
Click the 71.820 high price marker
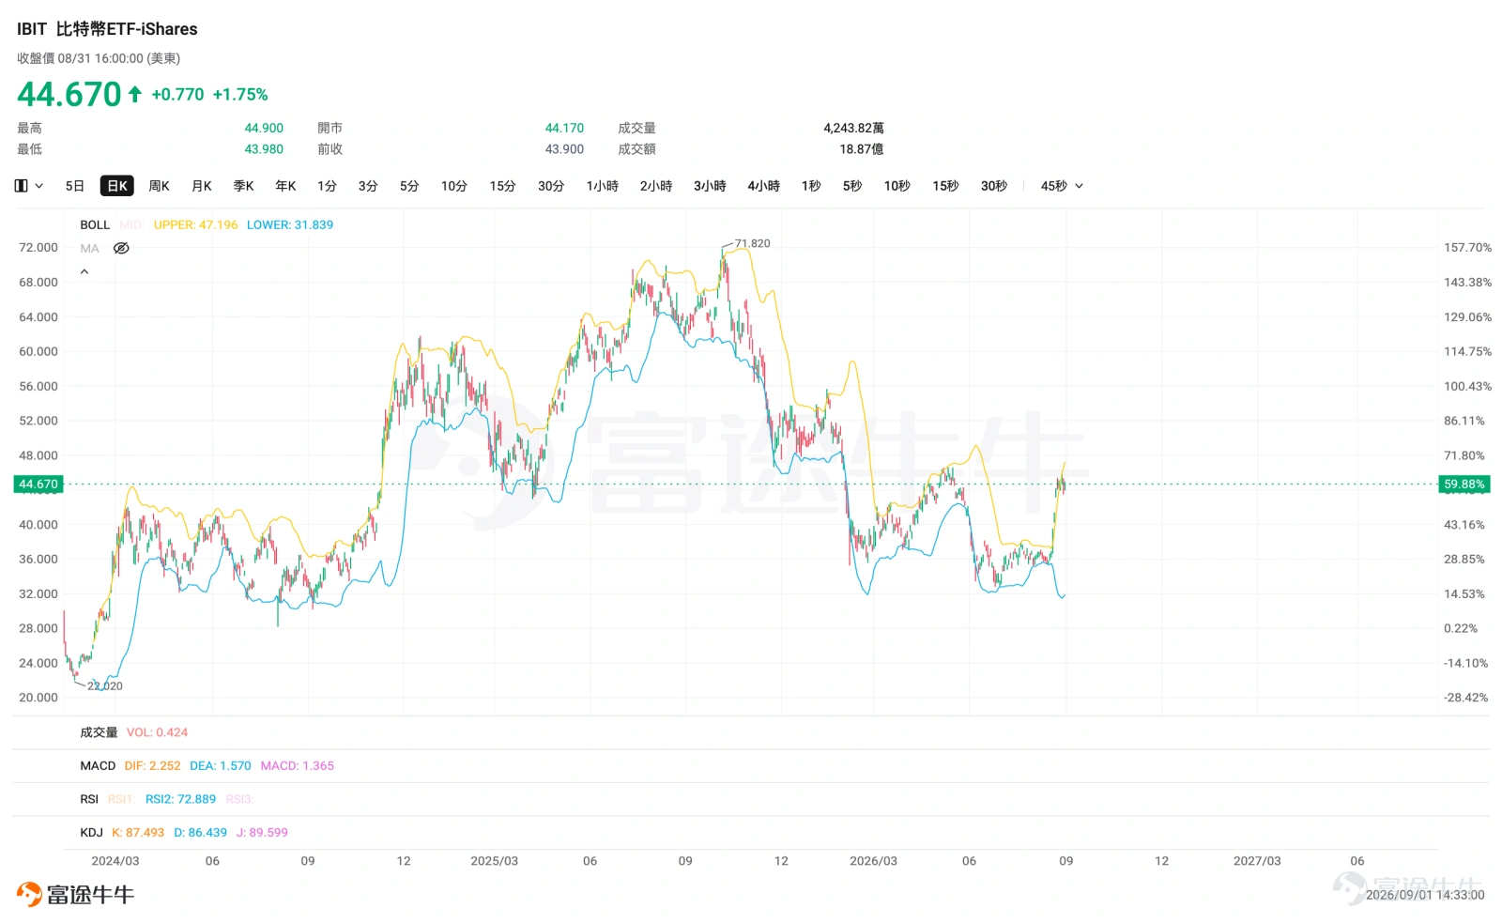coord(752,243)
